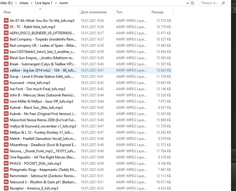Click file icon of Kubrak - Black Sun_2Bes
The width and height of the screenshot is (236, 191).
pyautogui.click(x=6, y=107)
